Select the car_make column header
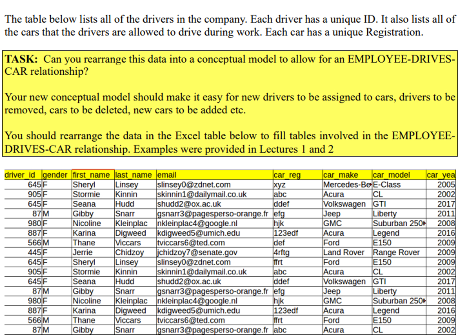 tap(336, 175)
